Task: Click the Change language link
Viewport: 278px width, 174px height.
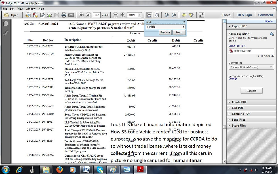Action: (233, 79)
